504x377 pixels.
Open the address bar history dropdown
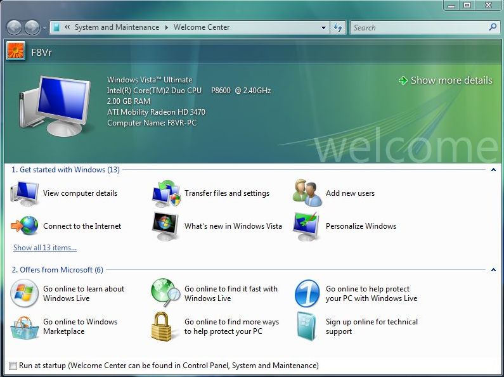tap(323, 28)
